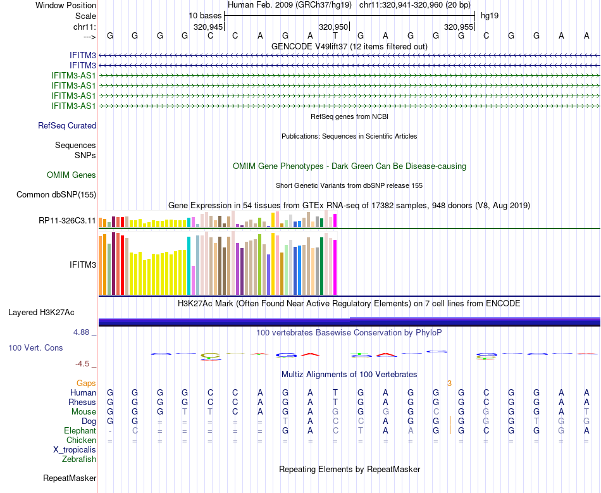Viewport: 601px width, 493px height.
Task: Click the 4.88 PhyloP upper value
Action: 81,332
